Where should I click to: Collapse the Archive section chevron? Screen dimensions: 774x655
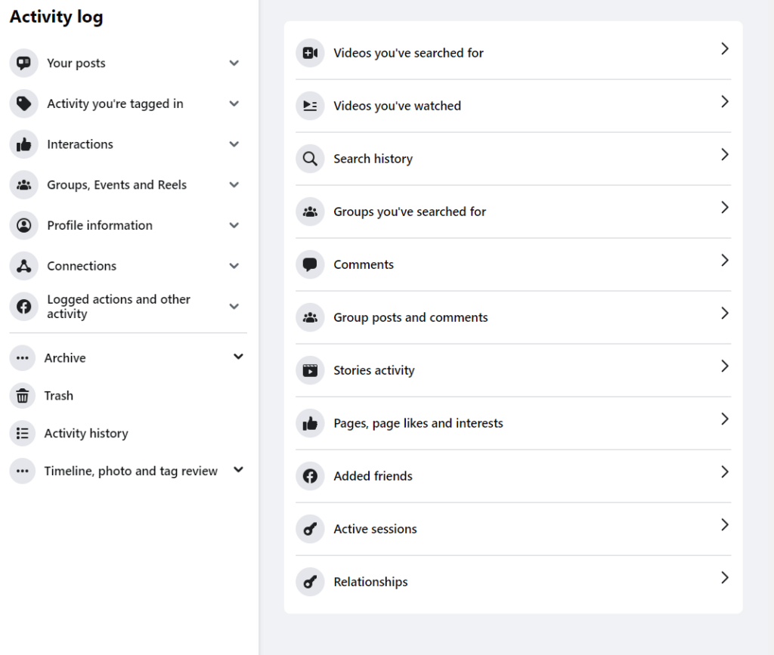(238, 356)
